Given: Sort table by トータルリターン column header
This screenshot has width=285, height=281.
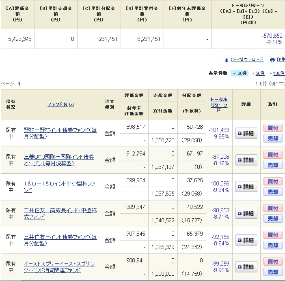Looking at the screenshot, I should (x=219, y=102).
